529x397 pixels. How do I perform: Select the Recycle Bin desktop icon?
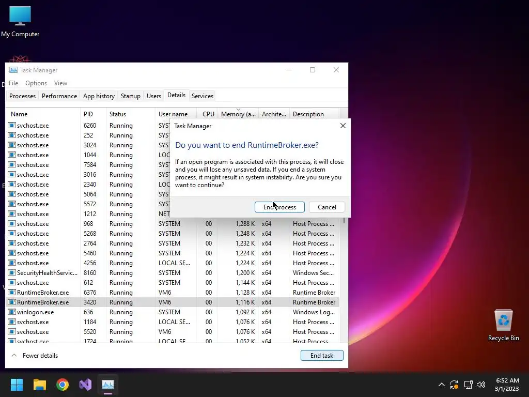(x=503, y=325)
